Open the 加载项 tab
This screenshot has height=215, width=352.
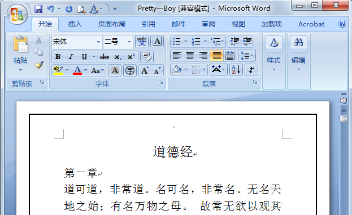[272, 24]
